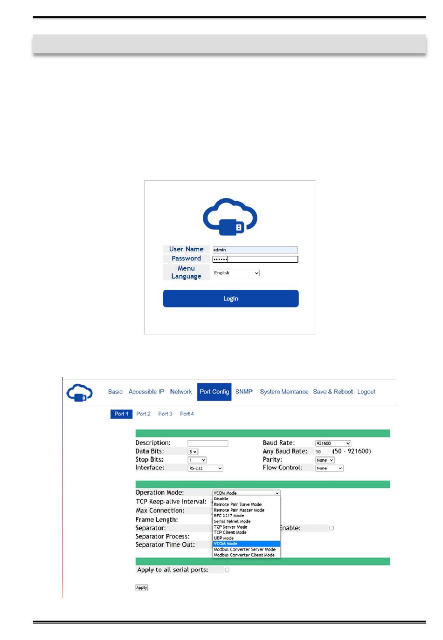Select TCP Server Mode from the list
443x640 pixels.
click(230, 527)
